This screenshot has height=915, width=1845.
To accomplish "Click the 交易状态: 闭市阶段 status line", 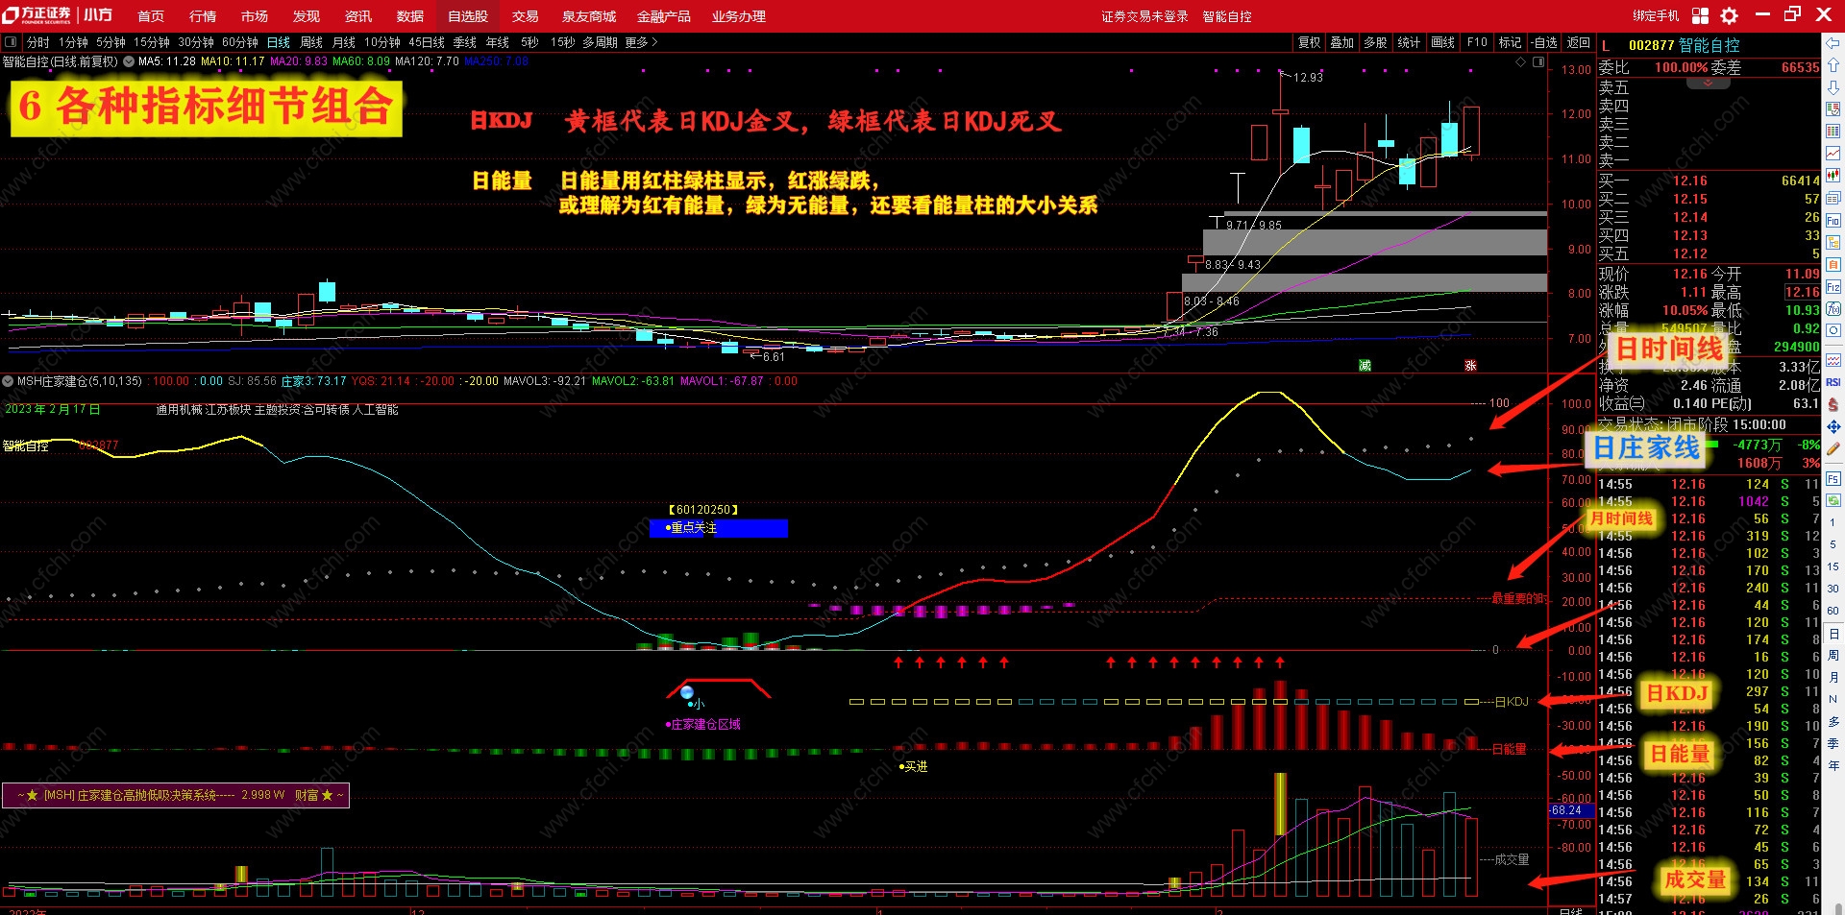I will [1692, 424].
